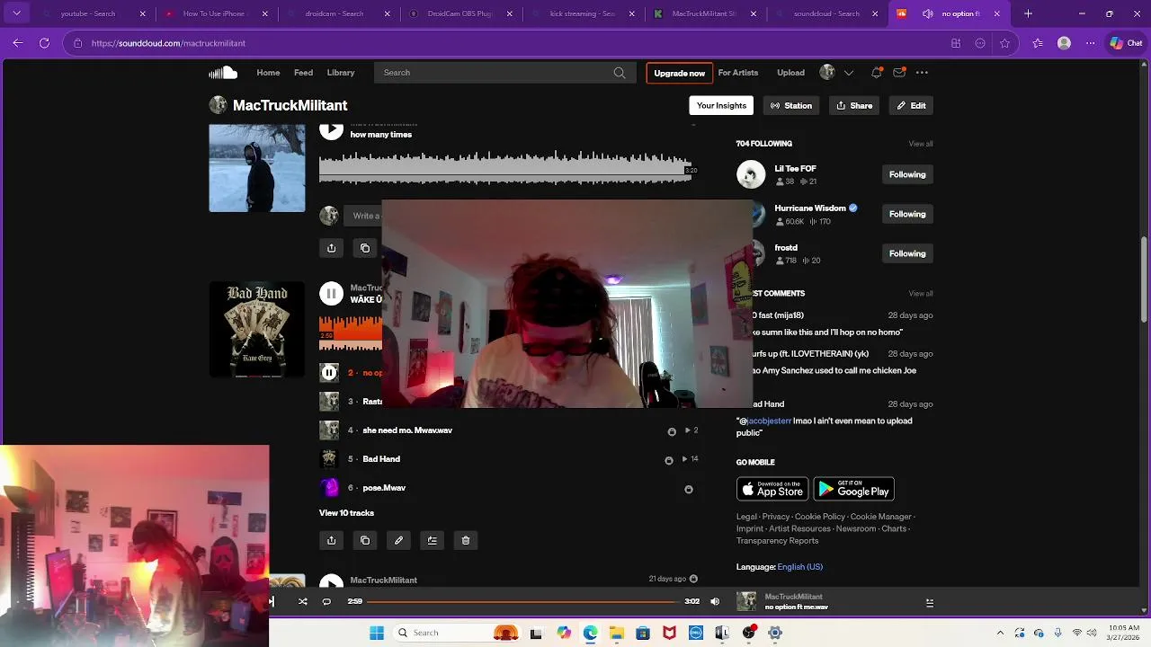Open OBS Studio from the taskbar

[748, 633]
